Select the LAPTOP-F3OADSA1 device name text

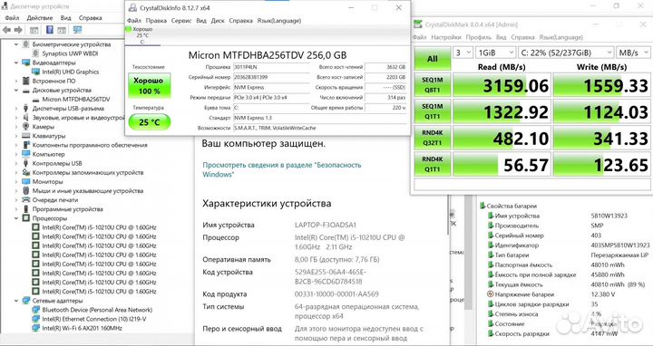coord(326,225)
